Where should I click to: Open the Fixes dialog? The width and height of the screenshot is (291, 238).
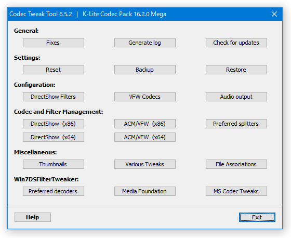(54, 43)
